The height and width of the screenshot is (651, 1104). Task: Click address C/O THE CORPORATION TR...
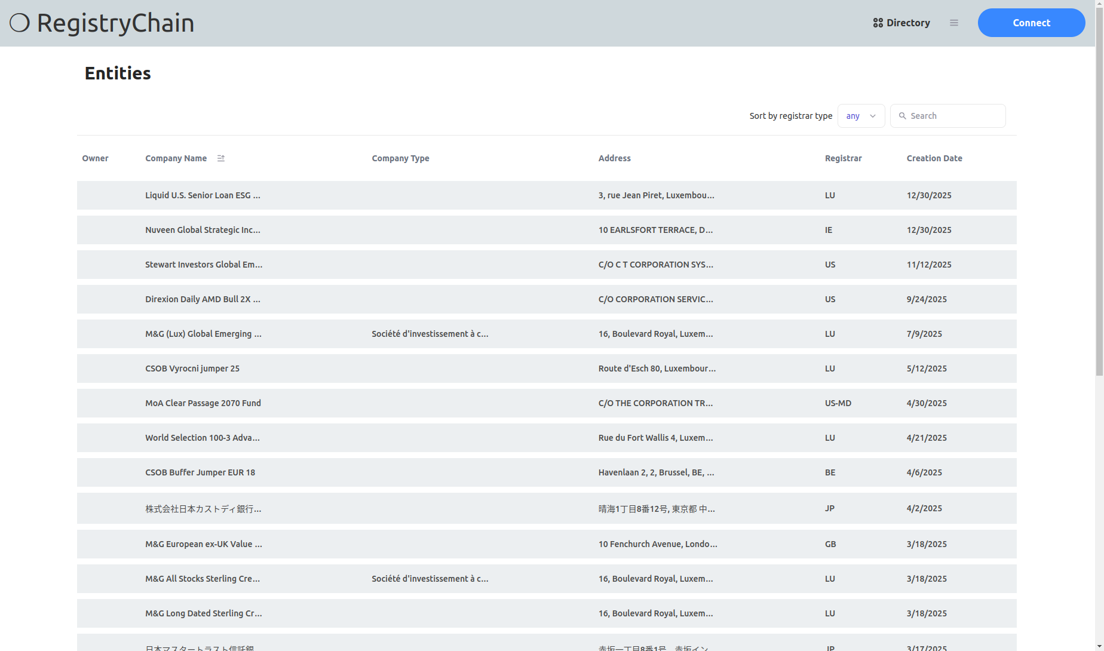pyautogui.click(x=655, y=403)
